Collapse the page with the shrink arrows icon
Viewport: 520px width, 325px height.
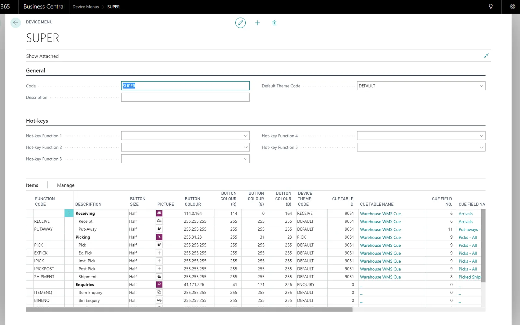pos(486,56)
